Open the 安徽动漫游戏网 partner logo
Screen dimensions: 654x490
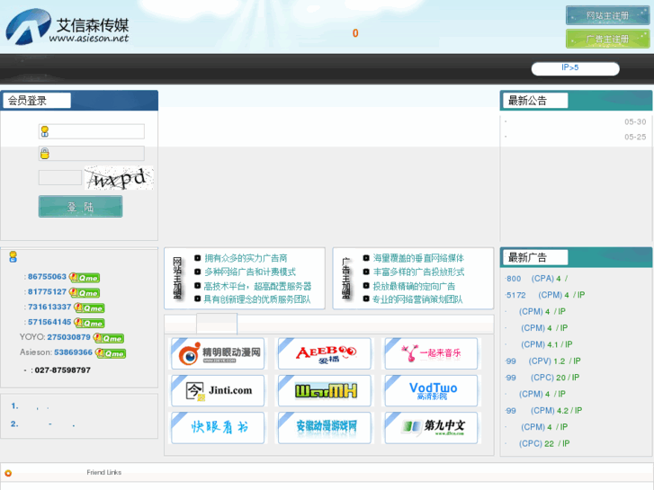(325, 428)
